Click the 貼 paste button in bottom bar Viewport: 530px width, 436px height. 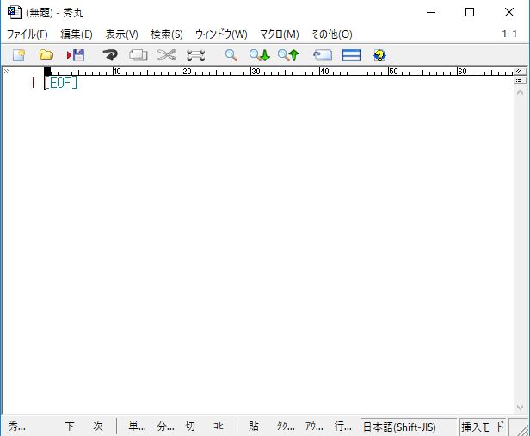pos(254,427)
